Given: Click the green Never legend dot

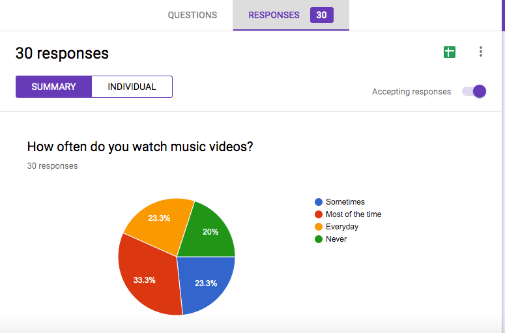Looking at the screenshot, I should point(319,239).
